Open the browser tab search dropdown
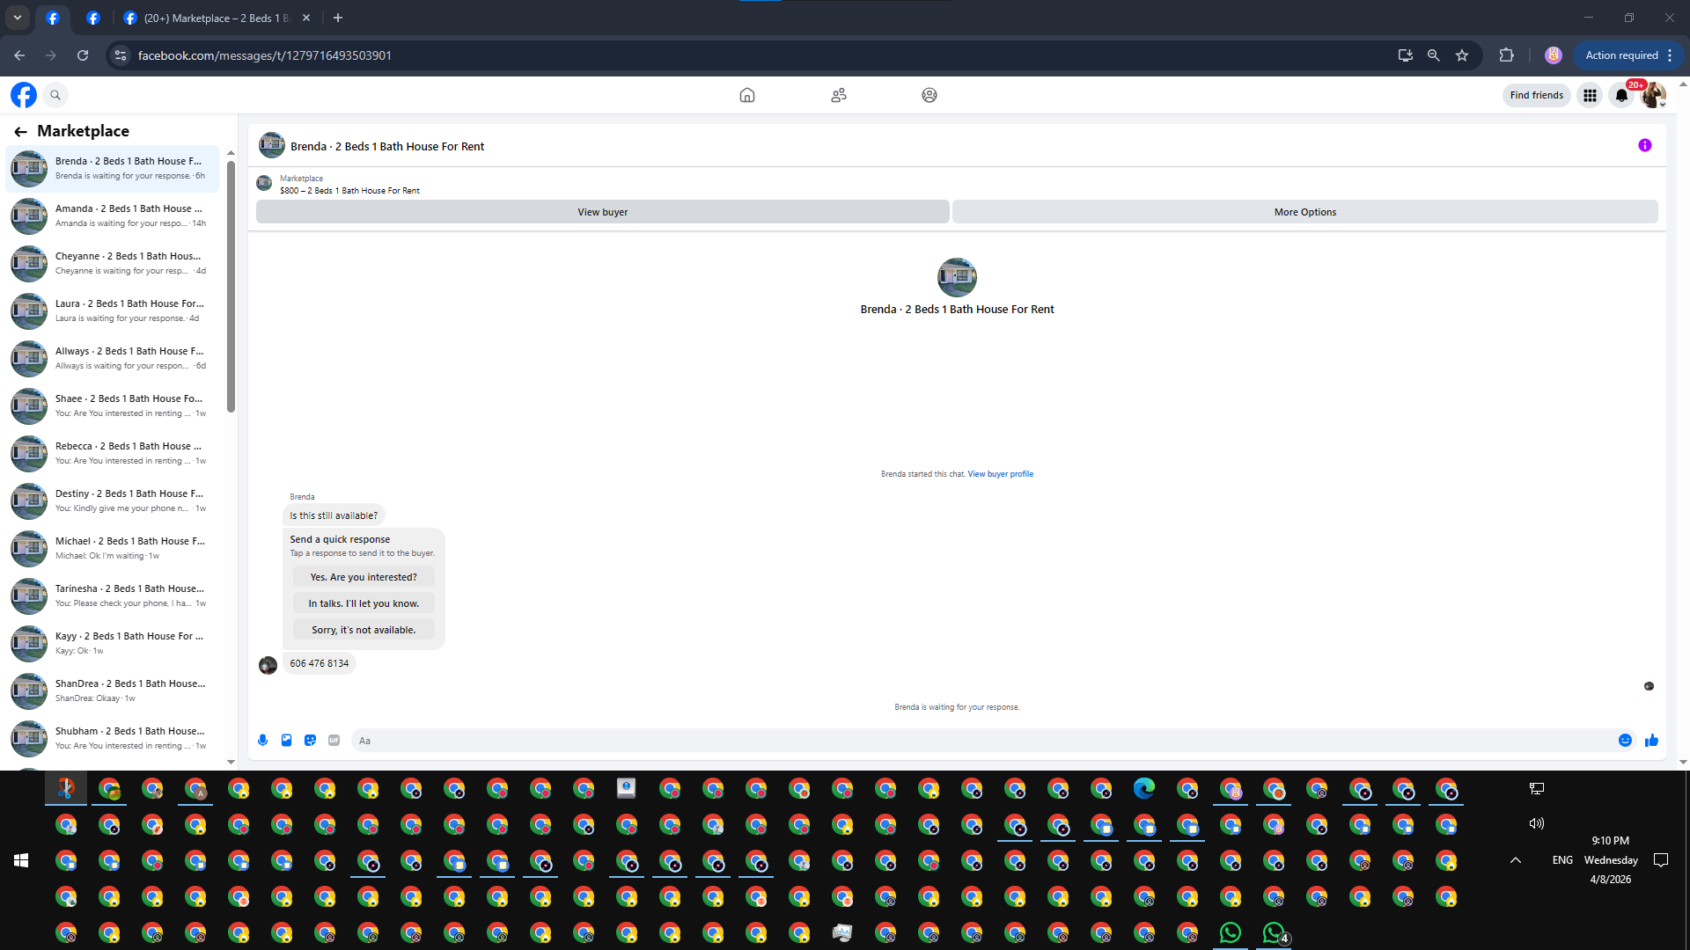The image size is (1690, 950). click(17, 18)
